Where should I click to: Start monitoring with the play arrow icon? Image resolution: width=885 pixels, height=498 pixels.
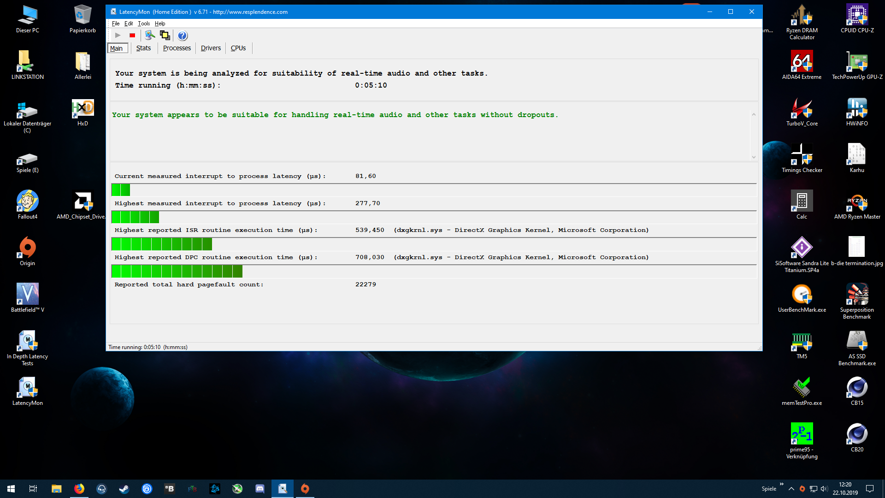pyautogui.click(x=118, y=35)
